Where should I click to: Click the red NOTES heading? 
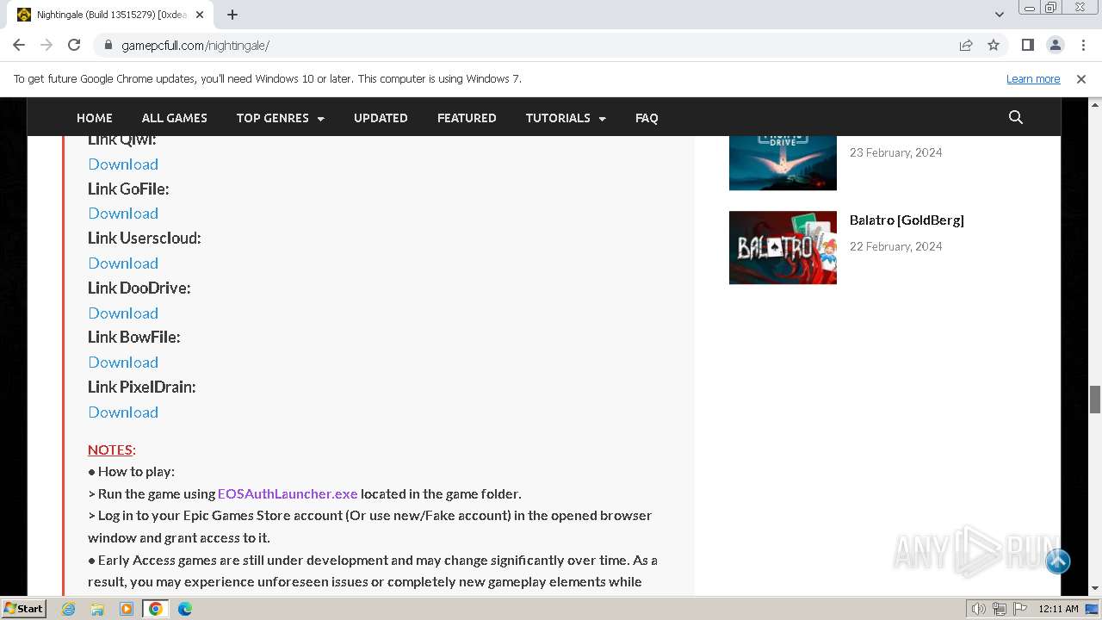click(110, 449)
